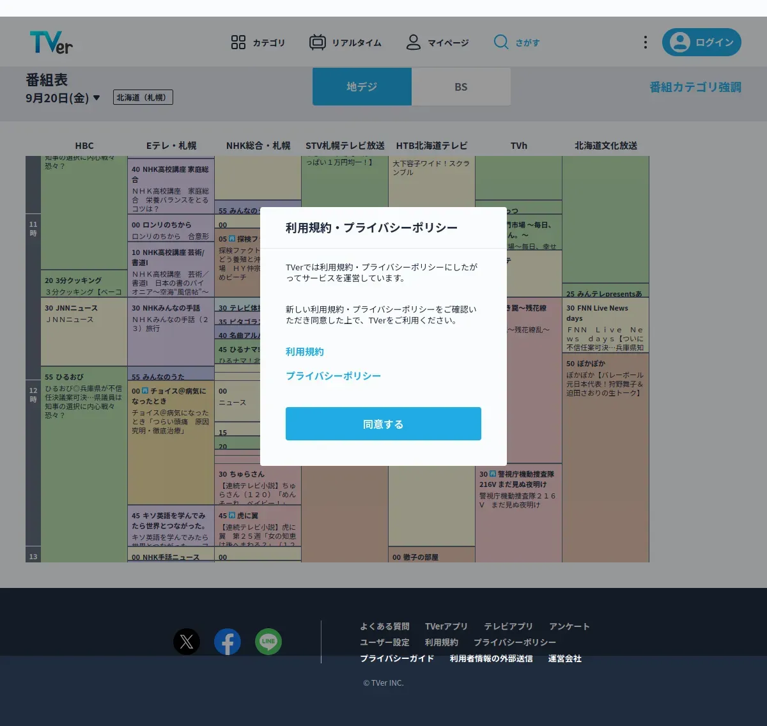This screenshot has width=767, height=726.
Task: Open the 利用規約 link in the dialog
Action: [305, 352]
